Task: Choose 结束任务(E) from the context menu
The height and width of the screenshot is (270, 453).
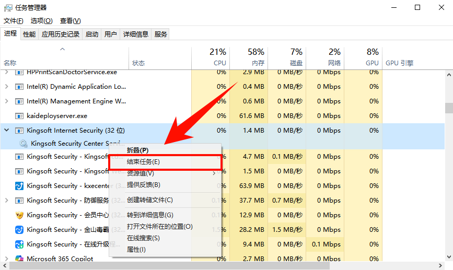Action: [143, 162]
